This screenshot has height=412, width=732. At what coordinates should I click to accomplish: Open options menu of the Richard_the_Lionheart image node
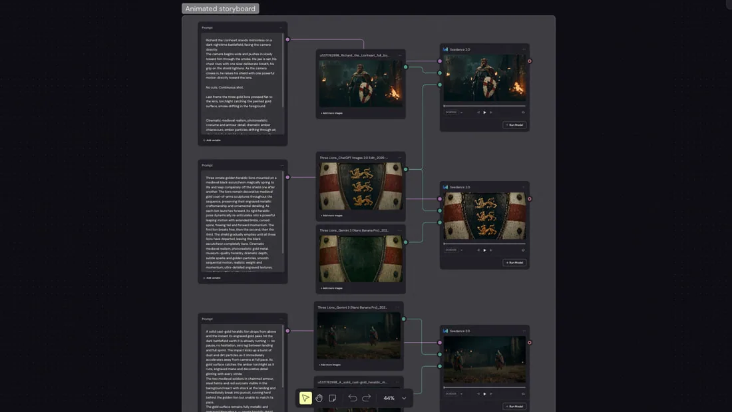click(400, 56)
